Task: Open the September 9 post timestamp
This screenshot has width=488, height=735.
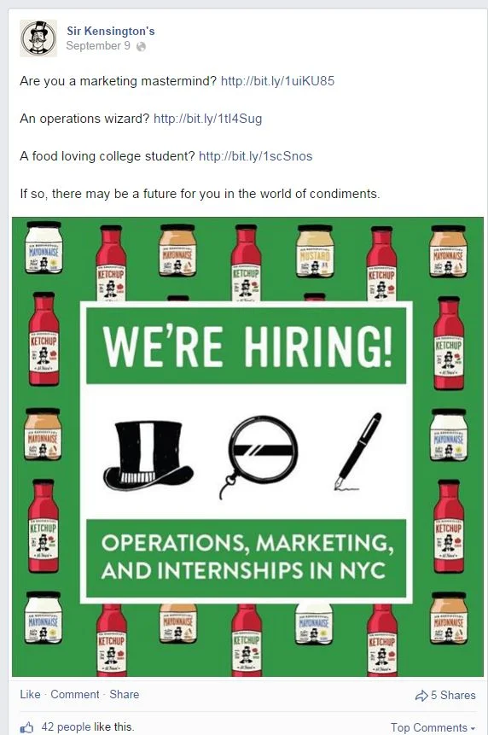Action: [x=98, y=45]
